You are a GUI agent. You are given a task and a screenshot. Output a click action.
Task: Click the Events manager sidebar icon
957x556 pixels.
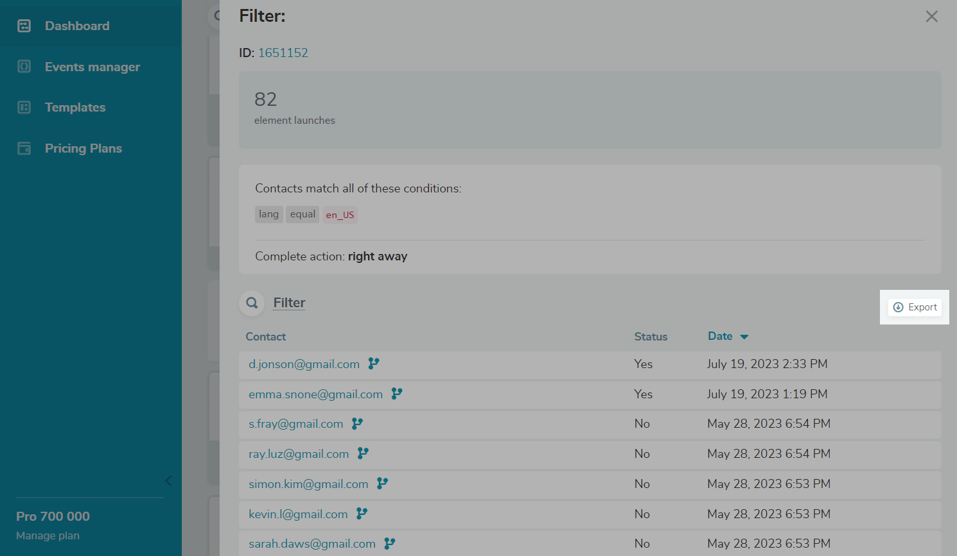[x=24, y=67]
